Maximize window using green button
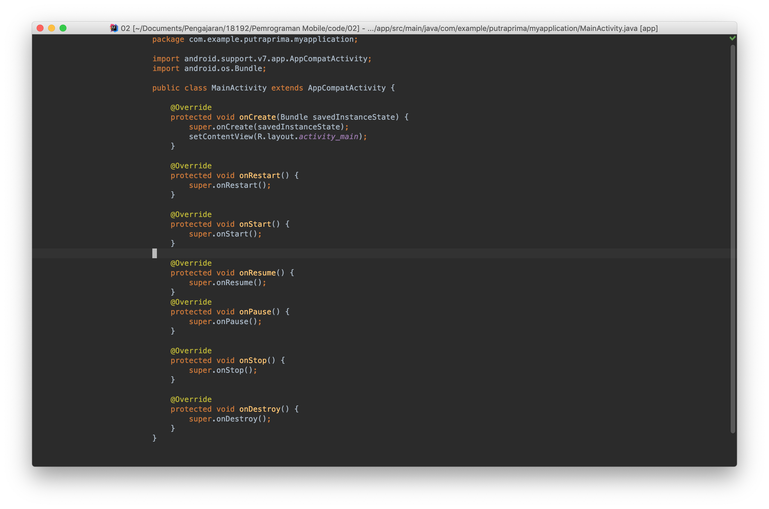Image resolution: width=769 pixels, height=509 pixels. [x=63, y=28]
